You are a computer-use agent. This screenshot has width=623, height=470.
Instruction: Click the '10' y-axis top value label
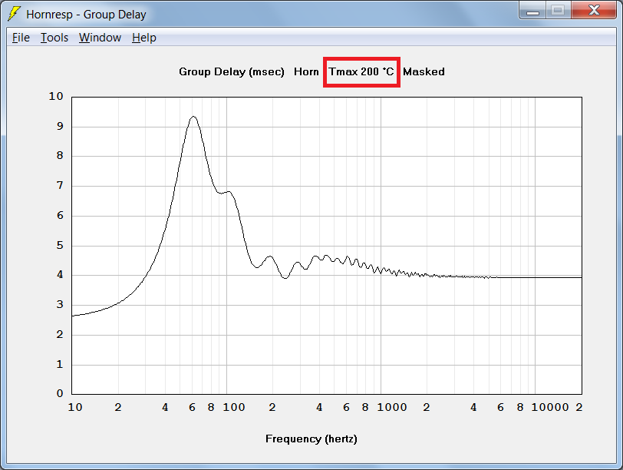(56, 97)
